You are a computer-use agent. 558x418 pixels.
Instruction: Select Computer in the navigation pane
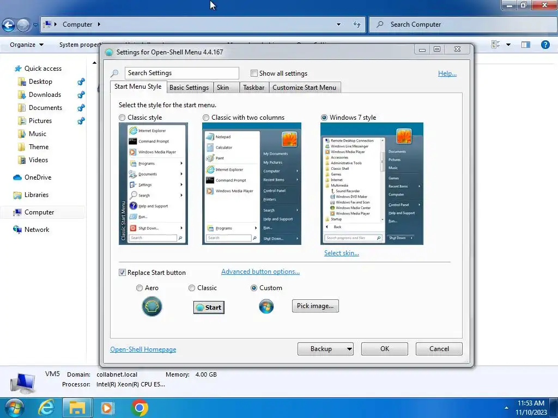tap(33, 212)
